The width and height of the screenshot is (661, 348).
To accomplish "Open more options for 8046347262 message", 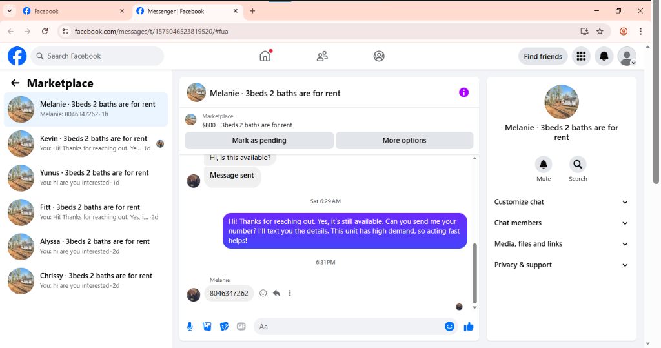I will [x=290, y=293].
